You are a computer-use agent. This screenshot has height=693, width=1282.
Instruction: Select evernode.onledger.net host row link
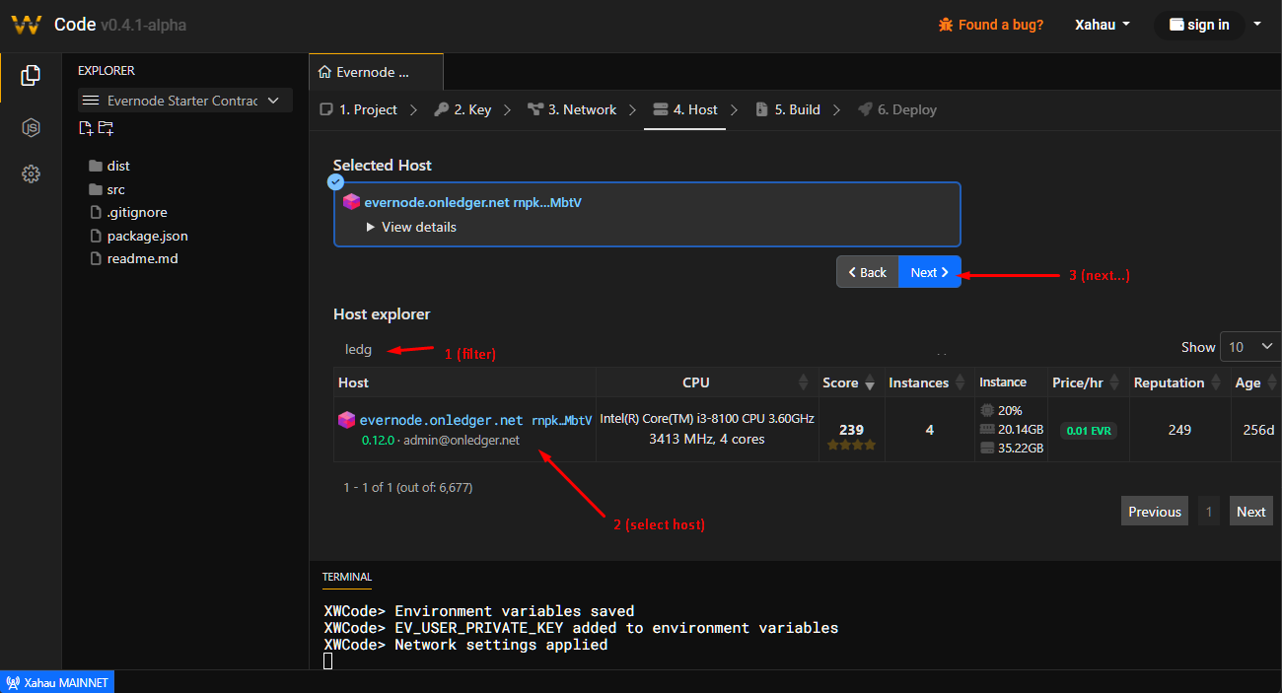tap(442, 420)
